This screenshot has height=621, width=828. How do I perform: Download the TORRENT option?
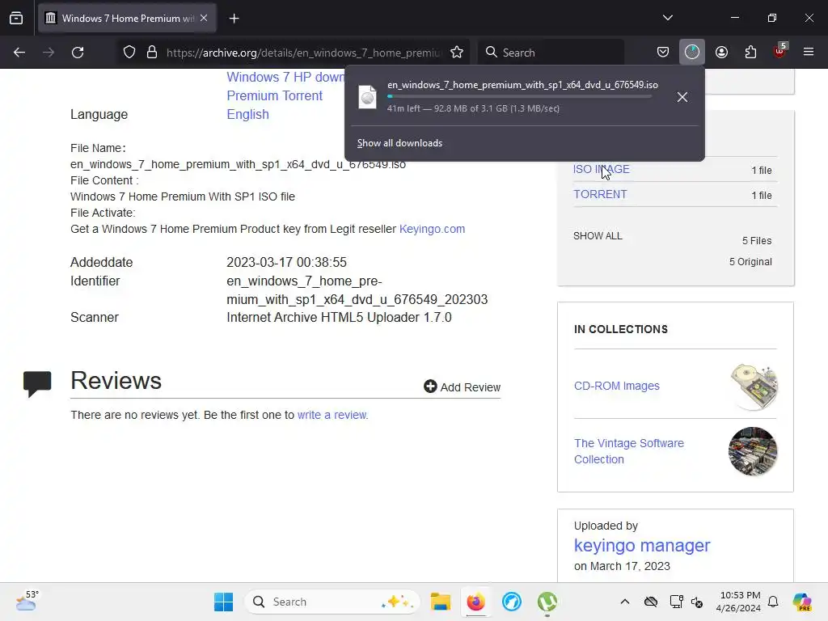(601, 194)
